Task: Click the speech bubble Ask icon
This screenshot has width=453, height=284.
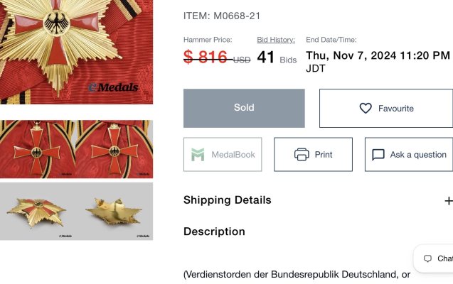Action: tap(378, 155)
